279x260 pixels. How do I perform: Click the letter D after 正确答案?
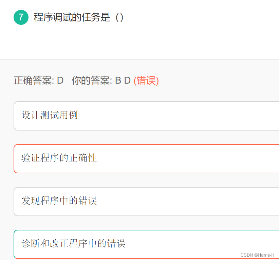(x=60, y=81)
